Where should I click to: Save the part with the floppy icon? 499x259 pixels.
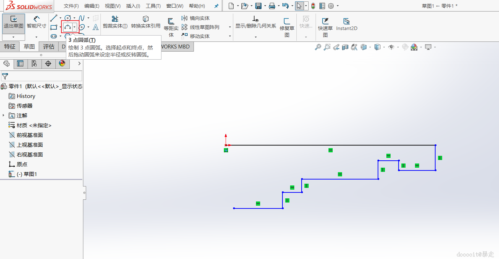tap(258, 6)
